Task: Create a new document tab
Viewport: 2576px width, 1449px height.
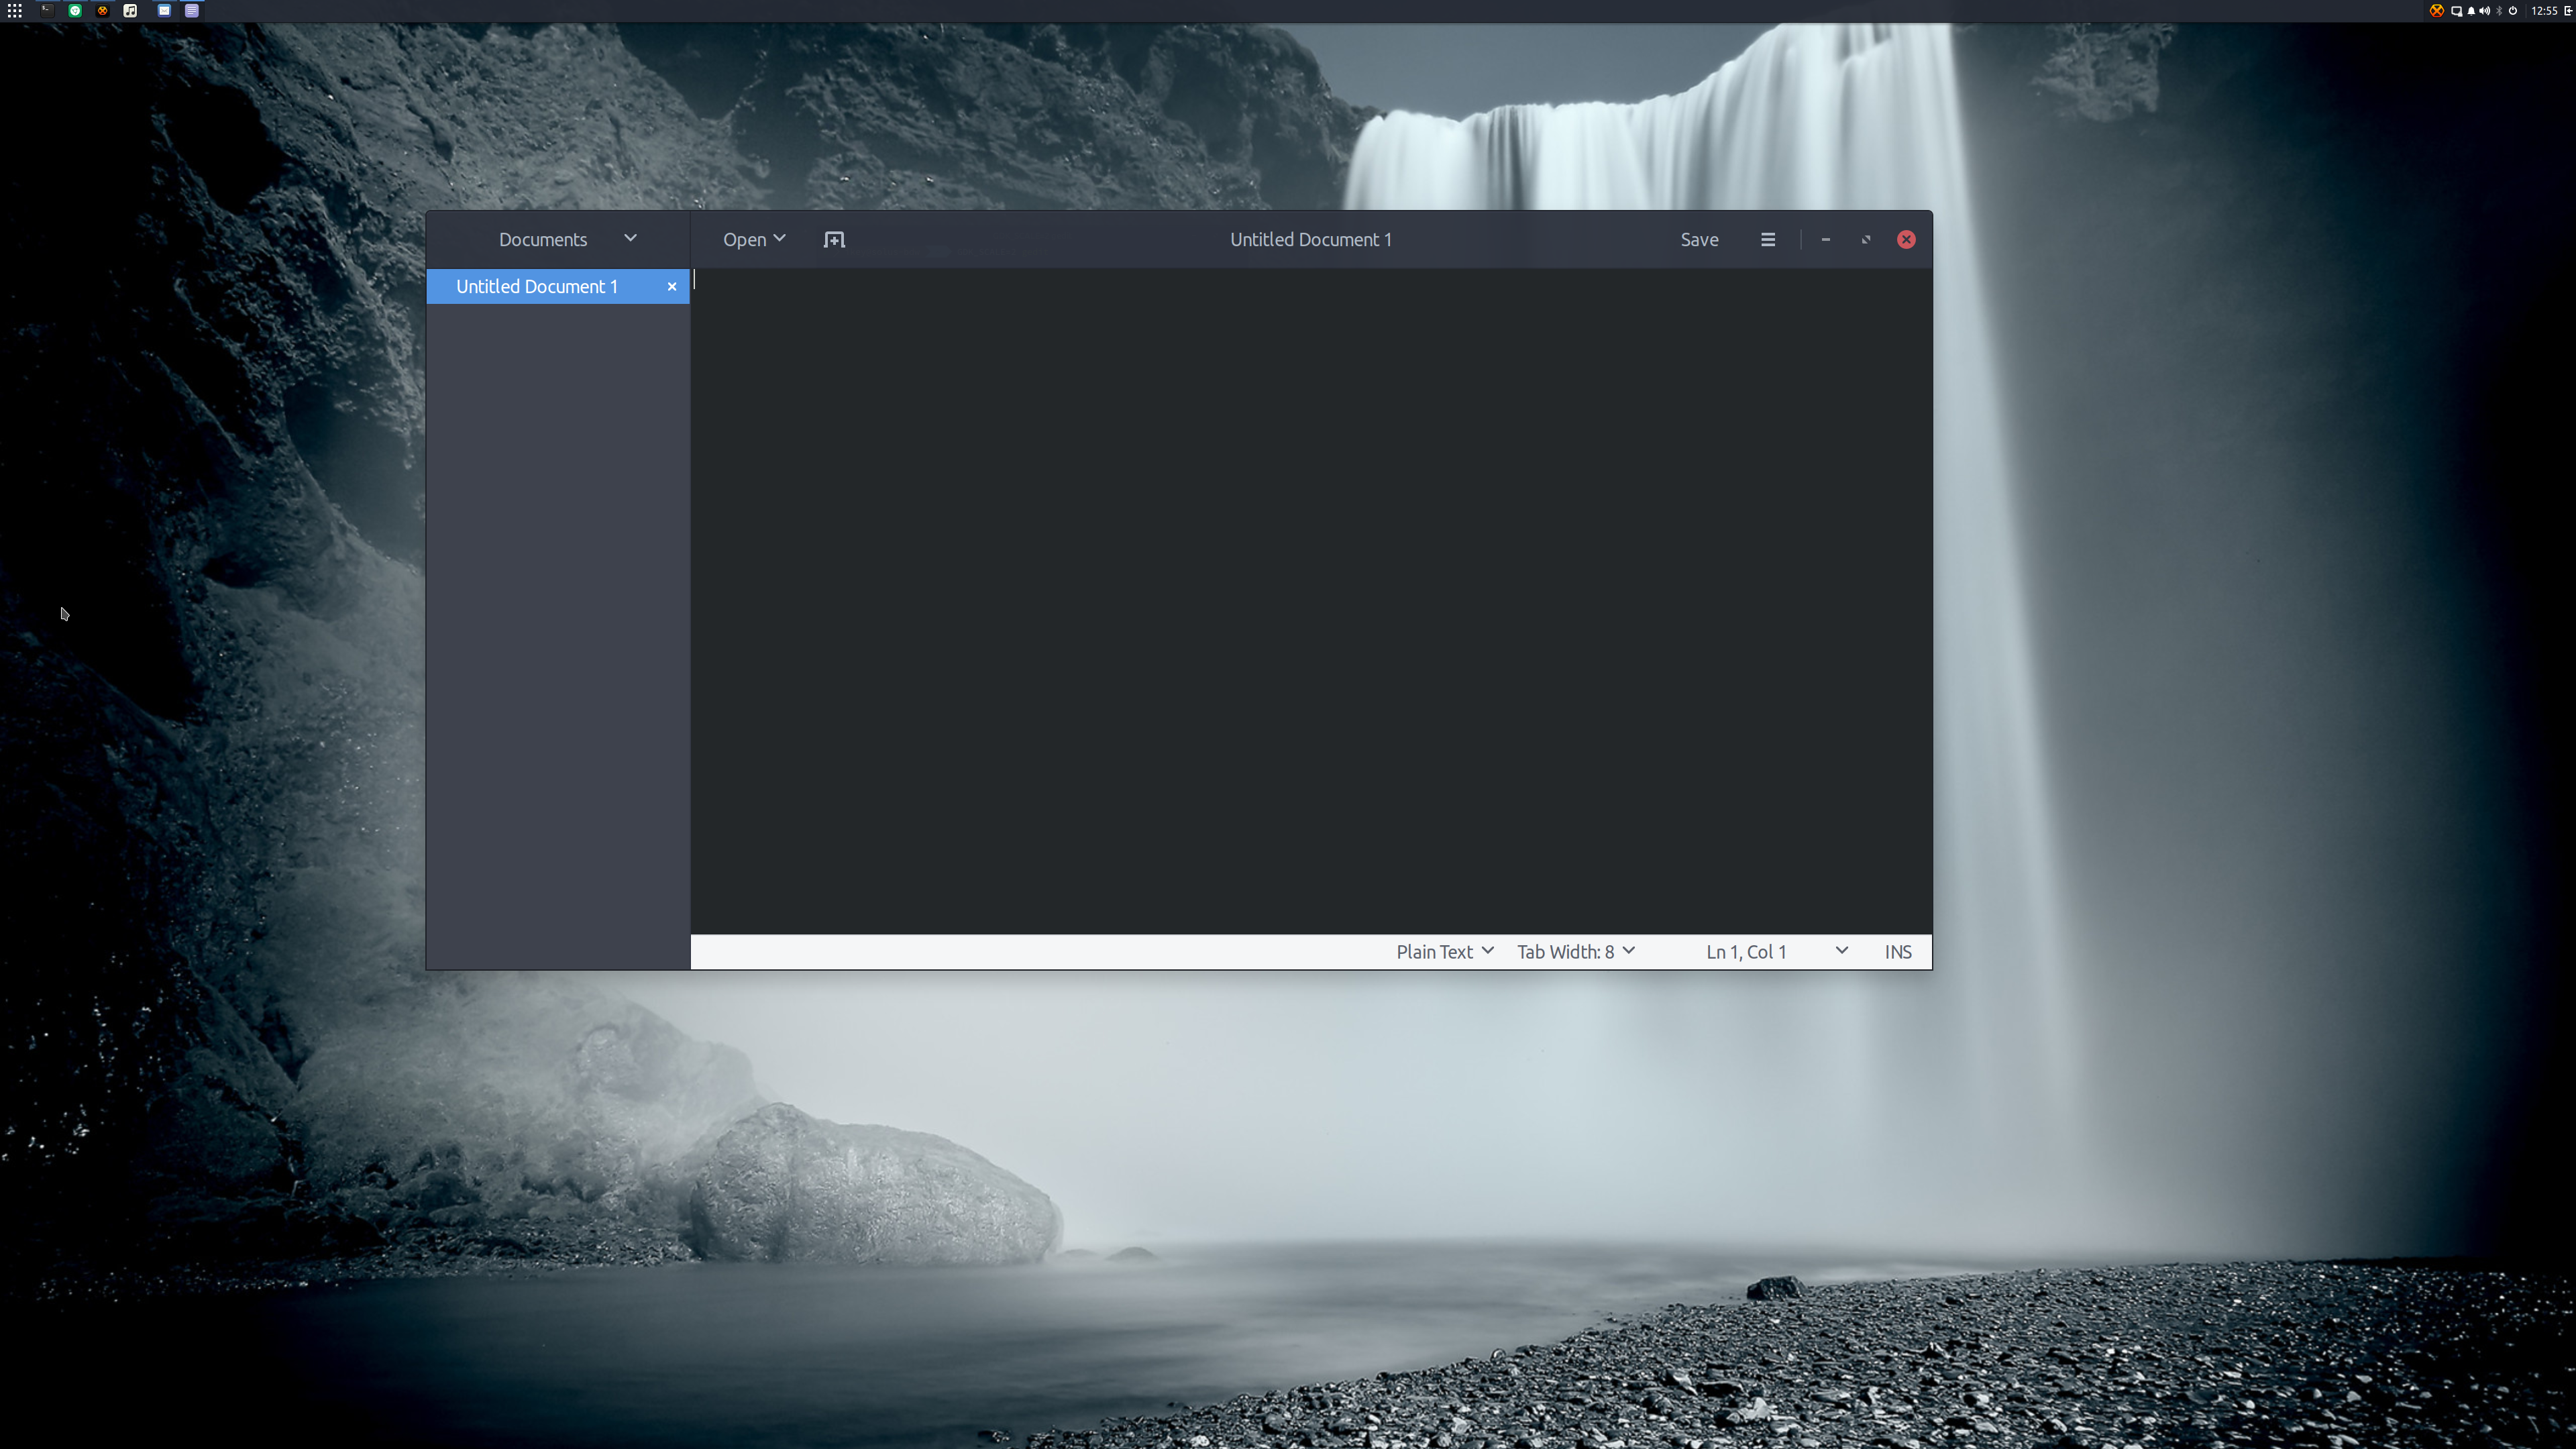Action: tap(834, 240)
